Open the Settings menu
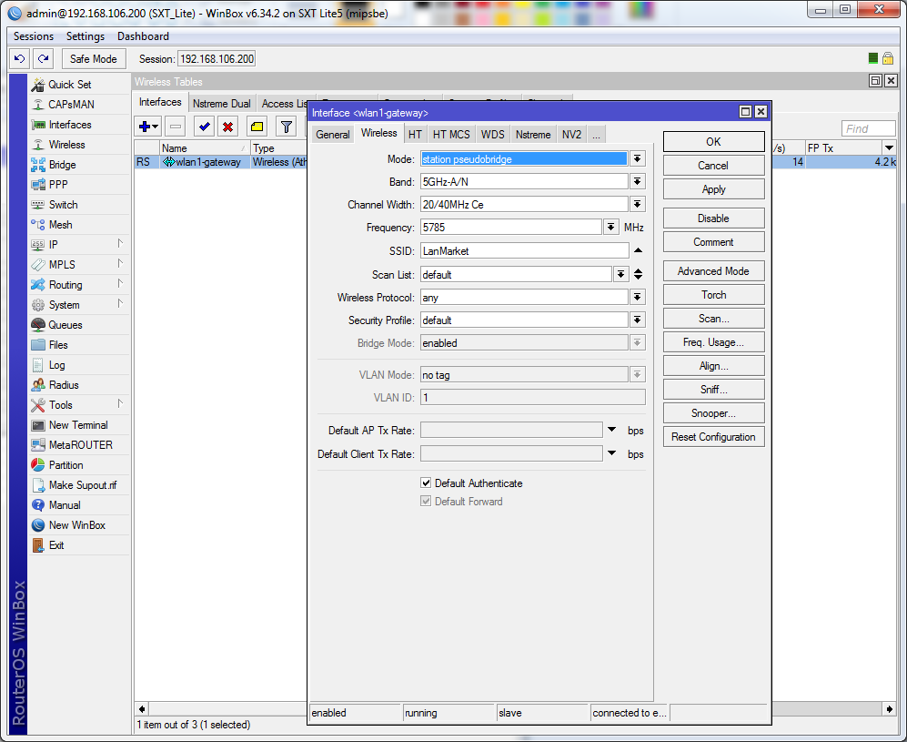907x742 pixels. pos(86,36)
